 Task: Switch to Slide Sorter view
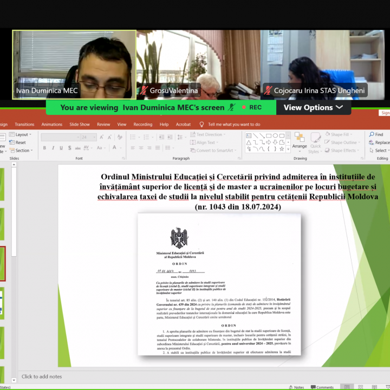360,387
